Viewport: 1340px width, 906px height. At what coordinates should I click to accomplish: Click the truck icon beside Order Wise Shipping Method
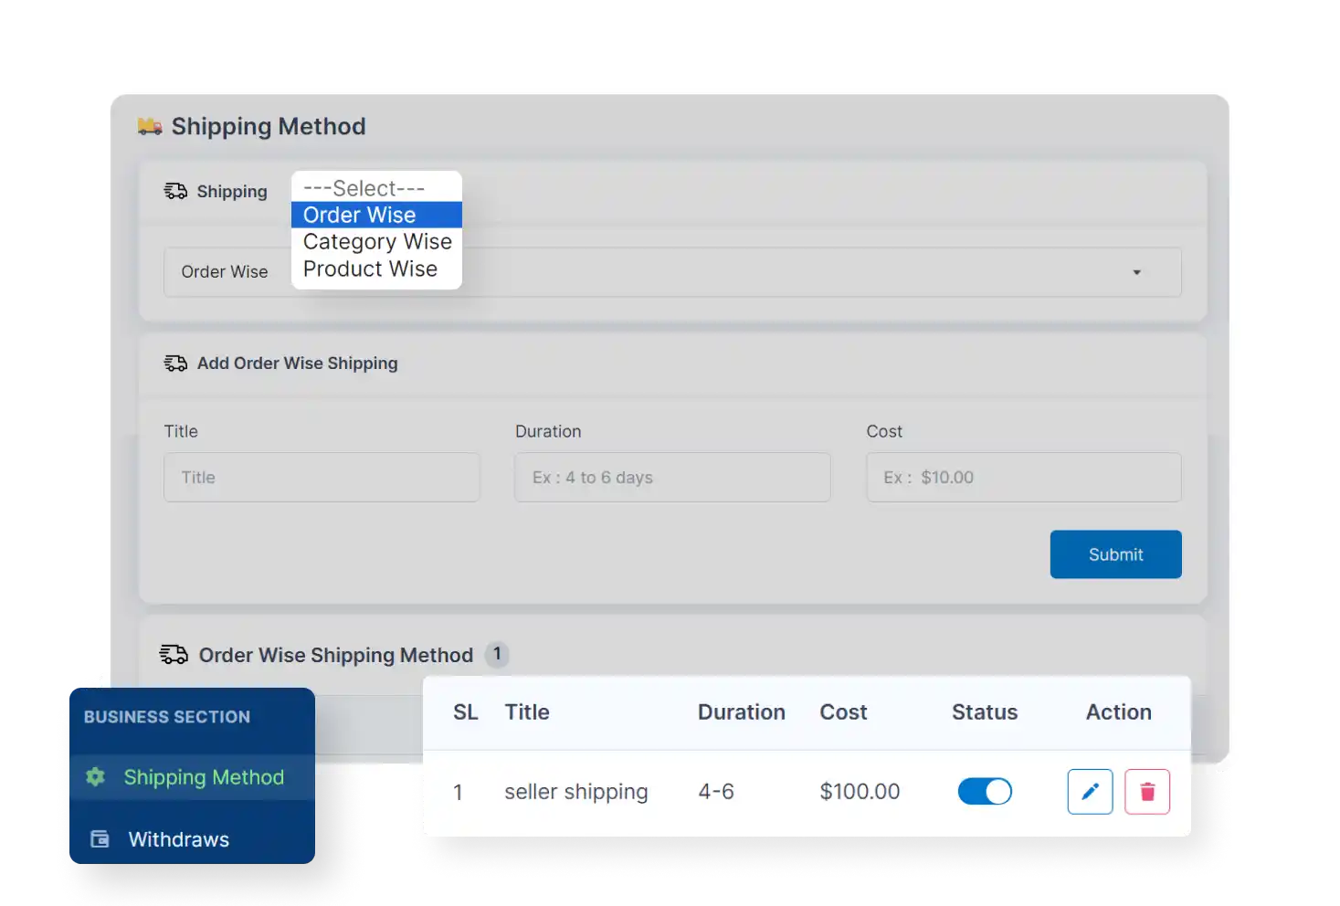point(174,654)
